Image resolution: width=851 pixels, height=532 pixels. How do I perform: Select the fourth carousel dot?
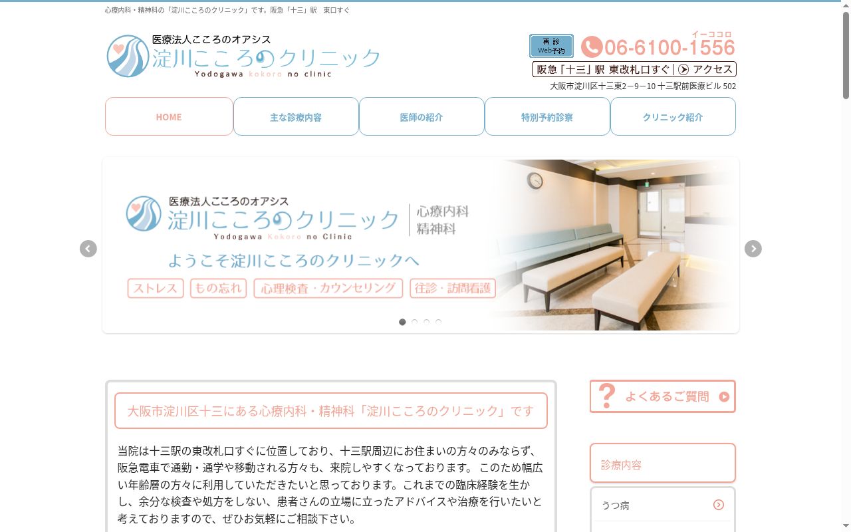point(438,322)
